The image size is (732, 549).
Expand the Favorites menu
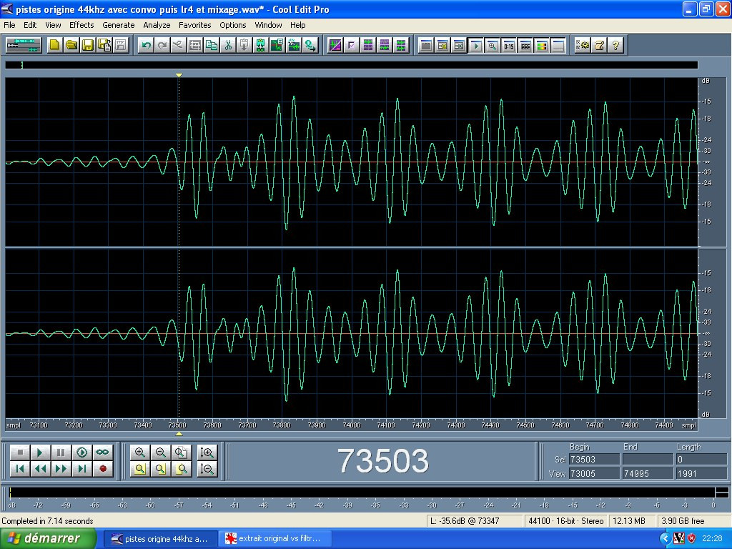point(194,25)
